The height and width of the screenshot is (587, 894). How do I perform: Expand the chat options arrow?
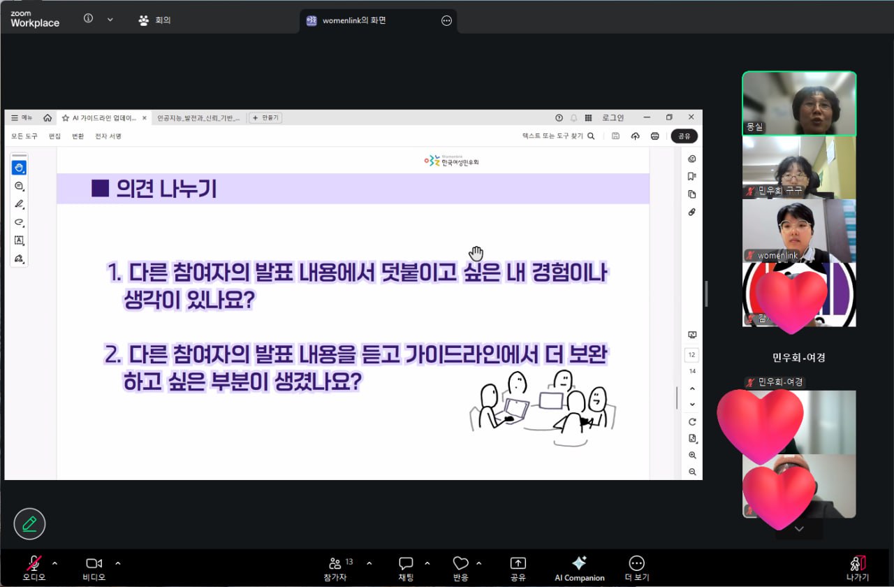point(427,563)
